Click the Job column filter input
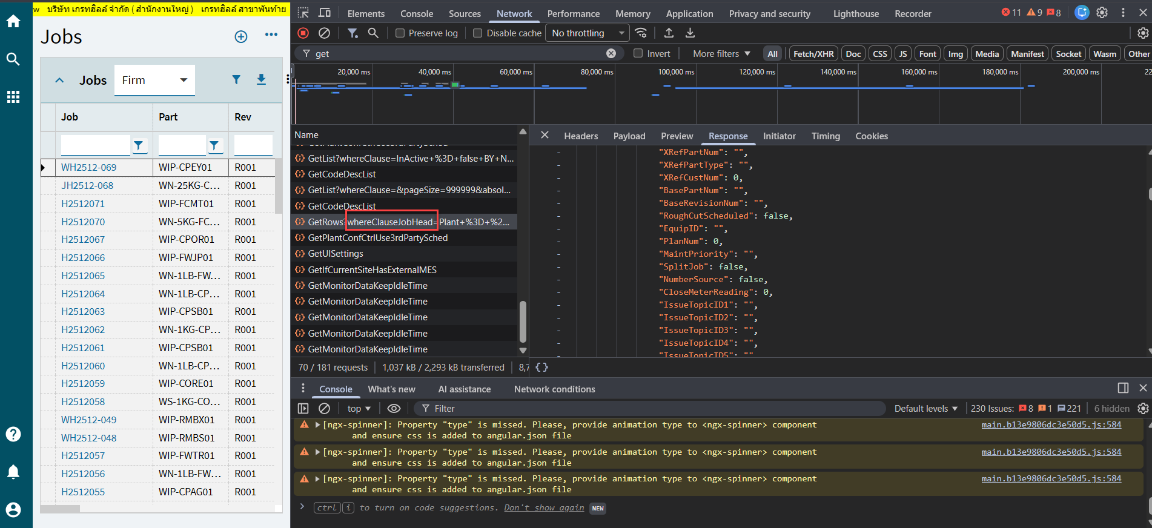 click(95, 145)
